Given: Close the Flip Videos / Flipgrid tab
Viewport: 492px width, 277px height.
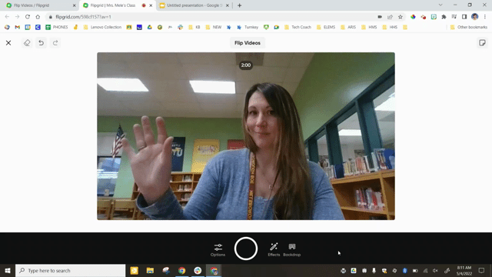Looking at the screenshot, I should pos(74,5).
